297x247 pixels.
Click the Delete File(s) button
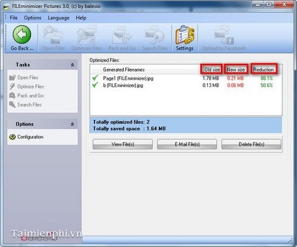point(251,144)
